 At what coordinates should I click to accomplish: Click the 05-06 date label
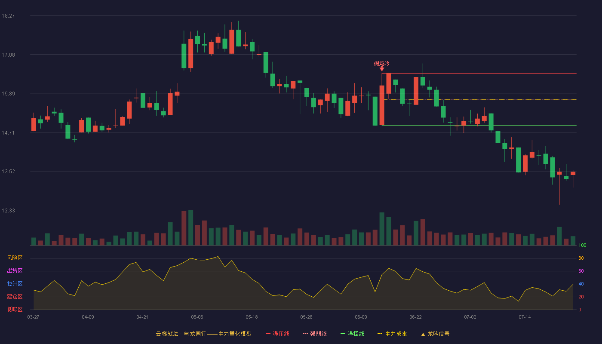point(197,317)
